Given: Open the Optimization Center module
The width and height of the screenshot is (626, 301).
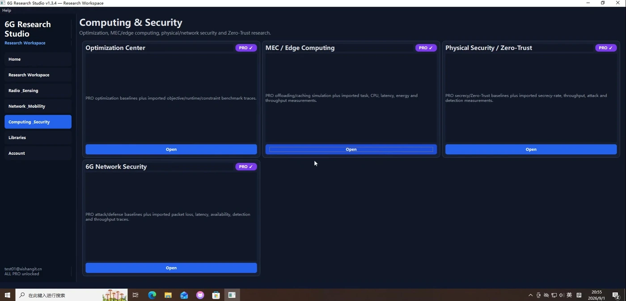Looking at the screenshot, I should [171, 149].
